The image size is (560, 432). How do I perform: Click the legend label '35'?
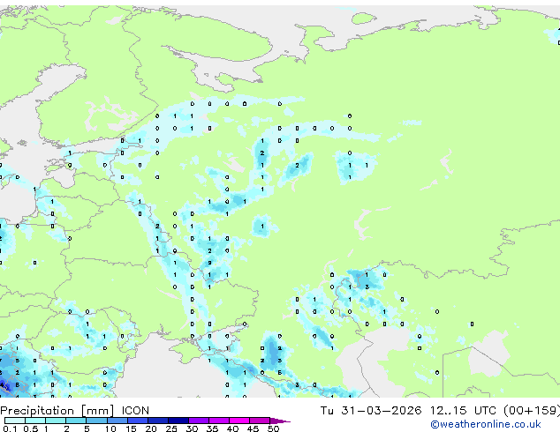(x=212, y=428)
